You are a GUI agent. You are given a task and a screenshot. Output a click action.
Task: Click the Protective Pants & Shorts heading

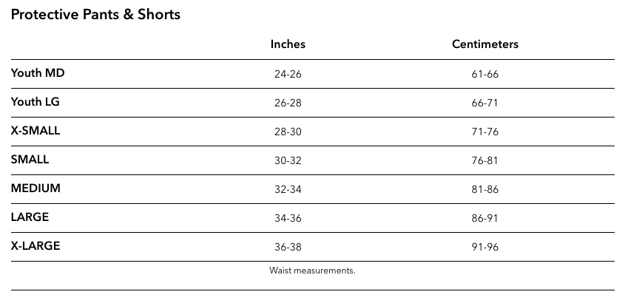[x=95, y=14]
